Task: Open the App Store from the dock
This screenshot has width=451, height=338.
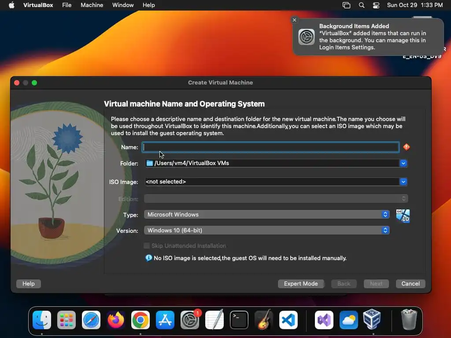Action: click(165, 320)
